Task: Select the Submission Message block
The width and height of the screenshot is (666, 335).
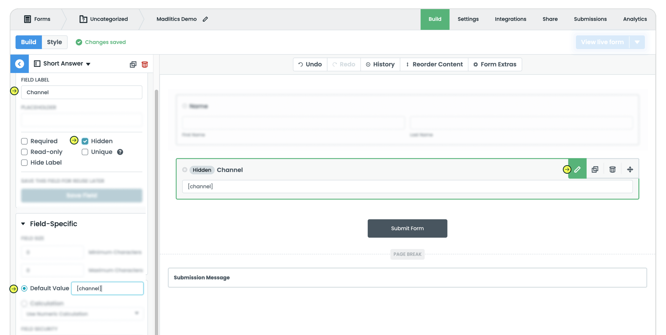Action: 407,278
